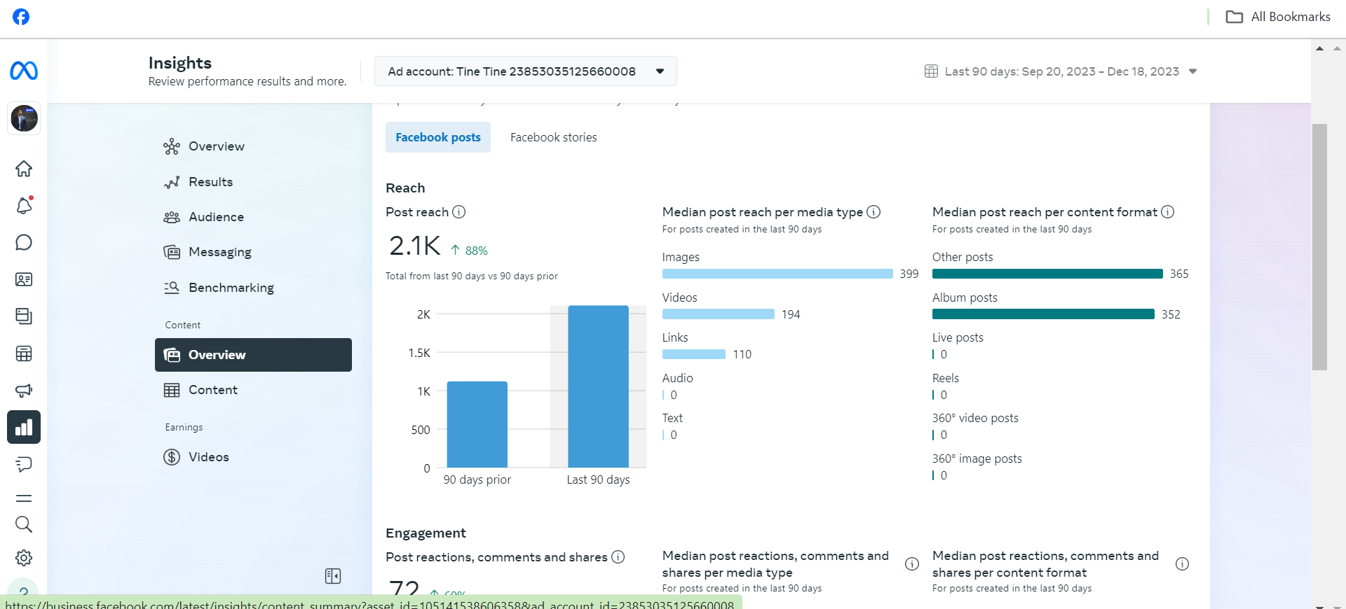Collapse the navigation panel toggle icon
The image size is (1346, 609).
333,576
